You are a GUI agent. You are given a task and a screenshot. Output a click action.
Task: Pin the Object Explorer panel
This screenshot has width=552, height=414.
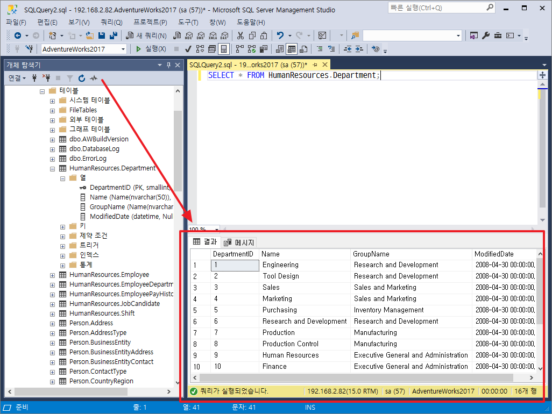pos(168,65)
